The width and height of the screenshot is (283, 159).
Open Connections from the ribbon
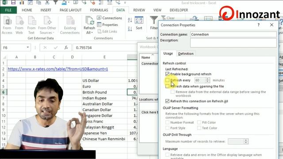pos(110,18)
